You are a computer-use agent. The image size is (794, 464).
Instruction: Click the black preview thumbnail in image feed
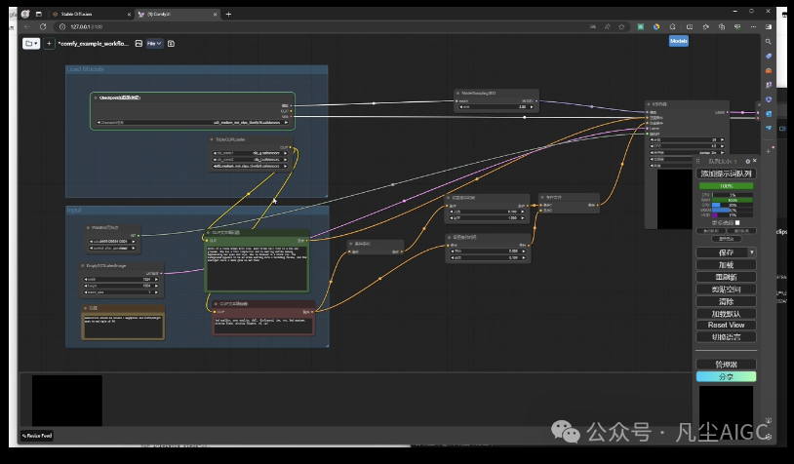(67, 401)
